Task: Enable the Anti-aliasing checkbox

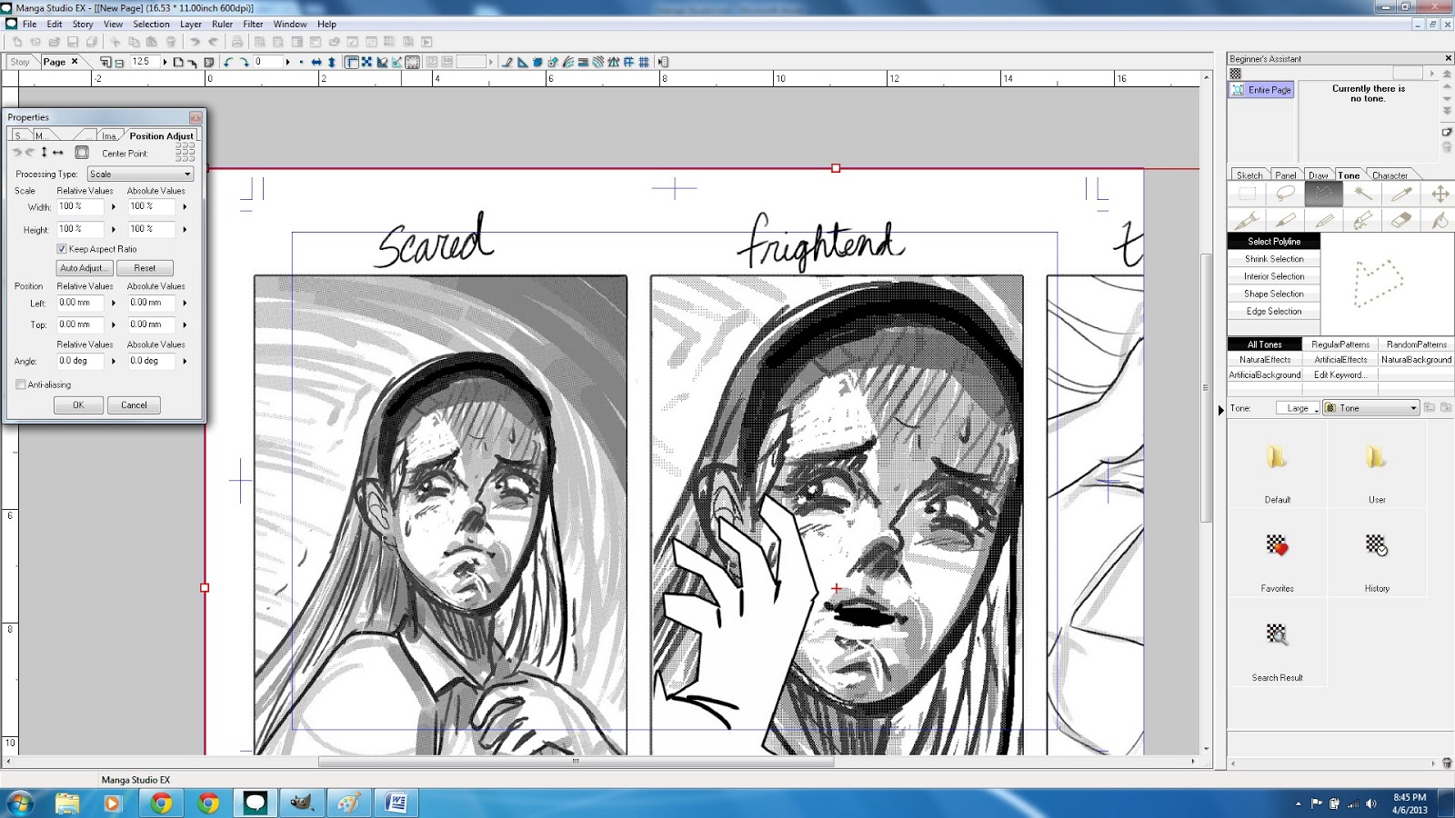Action: [x=21, y=384]
